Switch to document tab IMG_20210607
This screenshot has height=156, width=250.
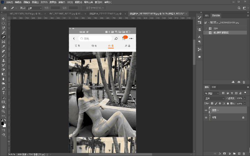pos(66,14)
